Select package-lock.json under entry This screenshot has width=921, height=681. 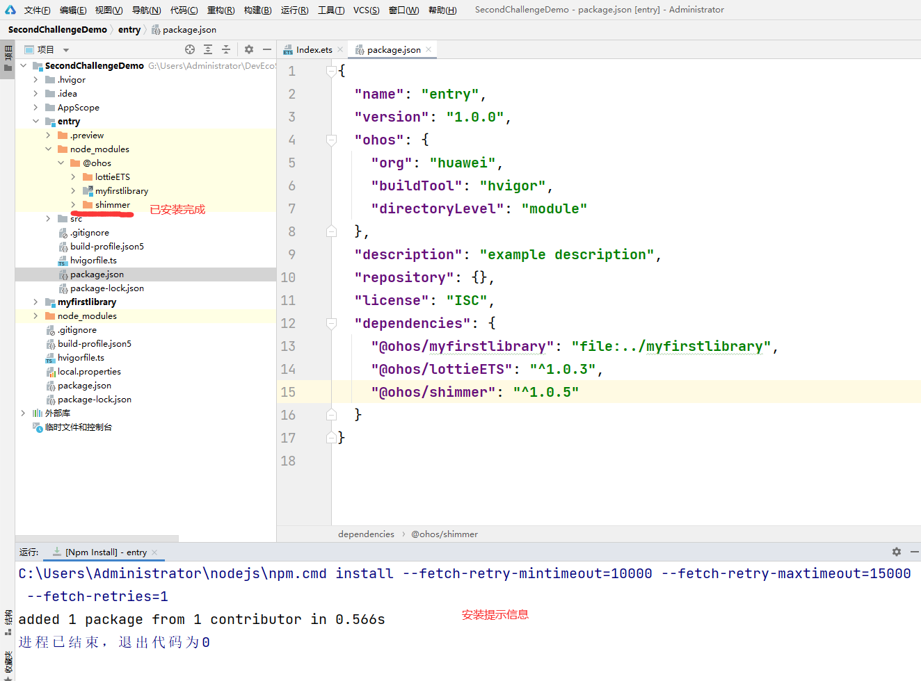[x=107, y=288]
